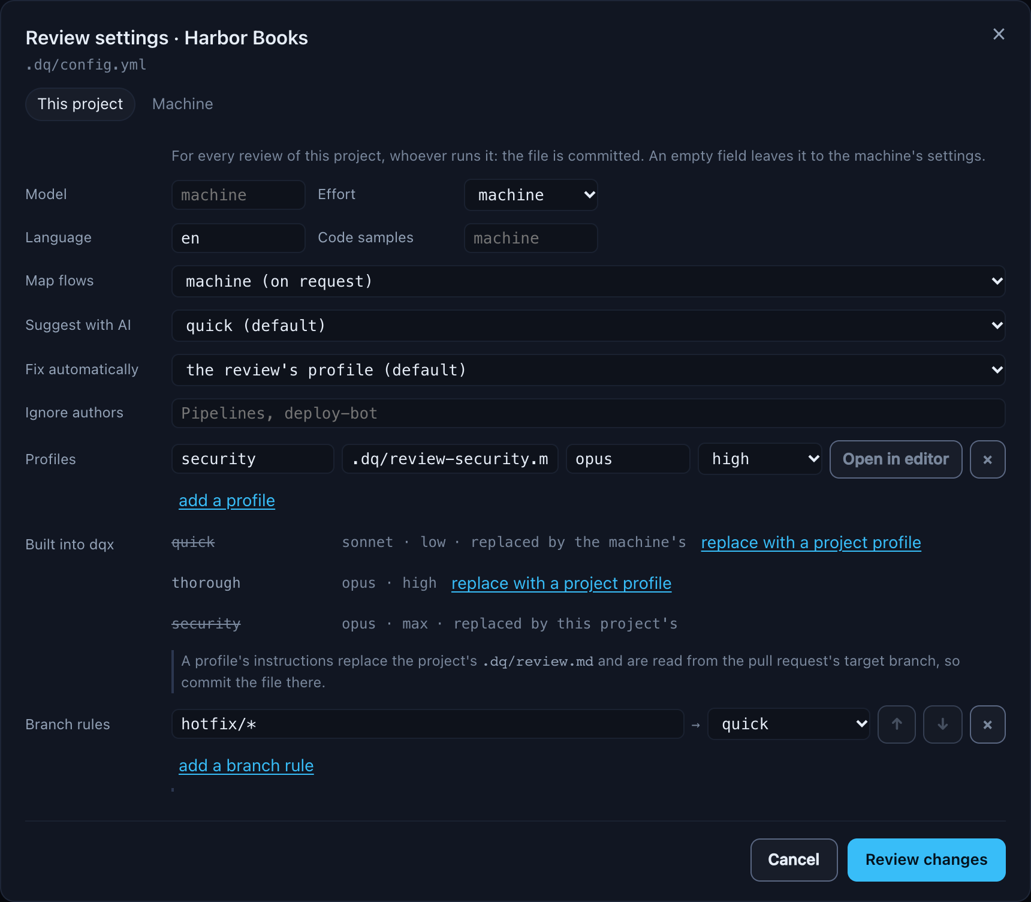Image resolution: width=1031 pixels, height=902 pixels.
Task: Edit the opus profile model field
Action: click(x=628, y=459)
